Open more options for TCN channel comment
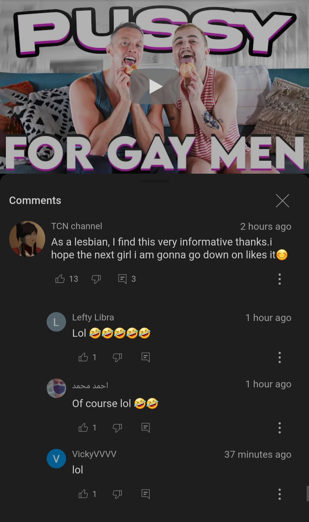 point(280,279)
